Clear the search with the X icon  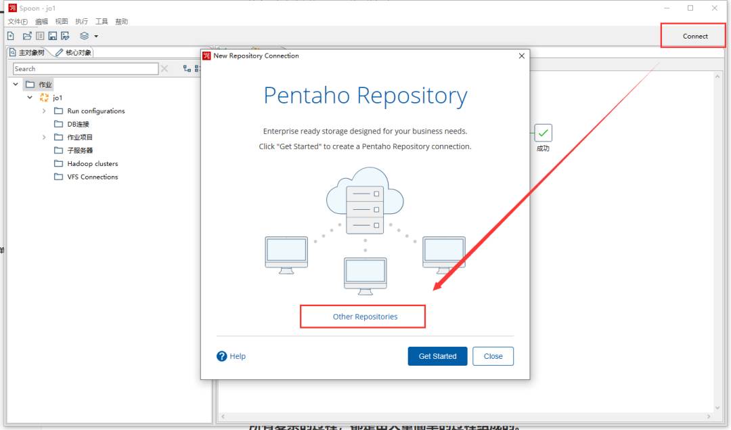pos(164,68)
